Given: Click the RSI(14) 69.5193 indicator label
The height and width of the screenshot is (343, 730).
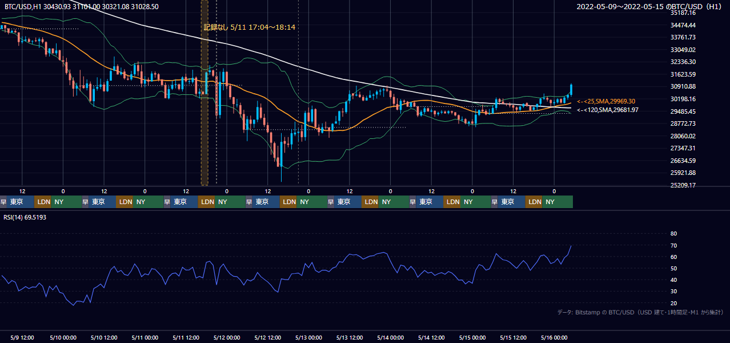Looking at the screenshot, I should [x=25, y=217].
